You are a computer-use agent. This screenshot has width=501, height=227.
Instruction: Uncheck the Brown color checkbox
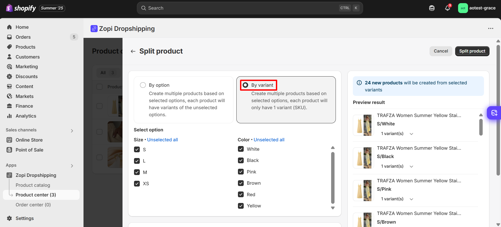pyautogui.click(x=241, y=183)
